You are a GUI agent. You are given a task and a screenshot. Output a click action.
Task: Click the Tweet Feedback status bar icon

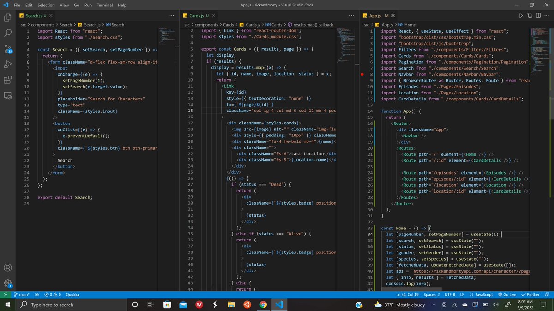[547, 294]
